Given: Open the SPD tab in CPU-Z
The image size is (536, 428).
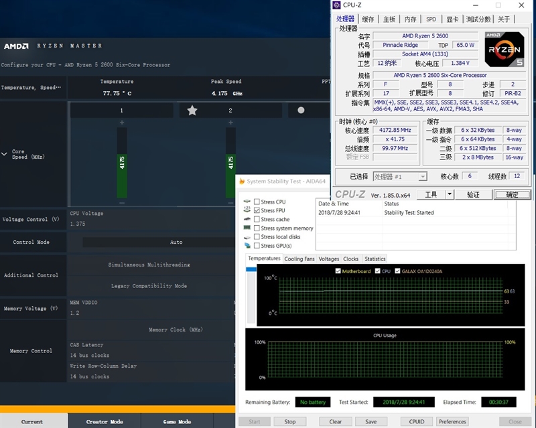Looking at the screenshot, I should click(x=431, y=19).
